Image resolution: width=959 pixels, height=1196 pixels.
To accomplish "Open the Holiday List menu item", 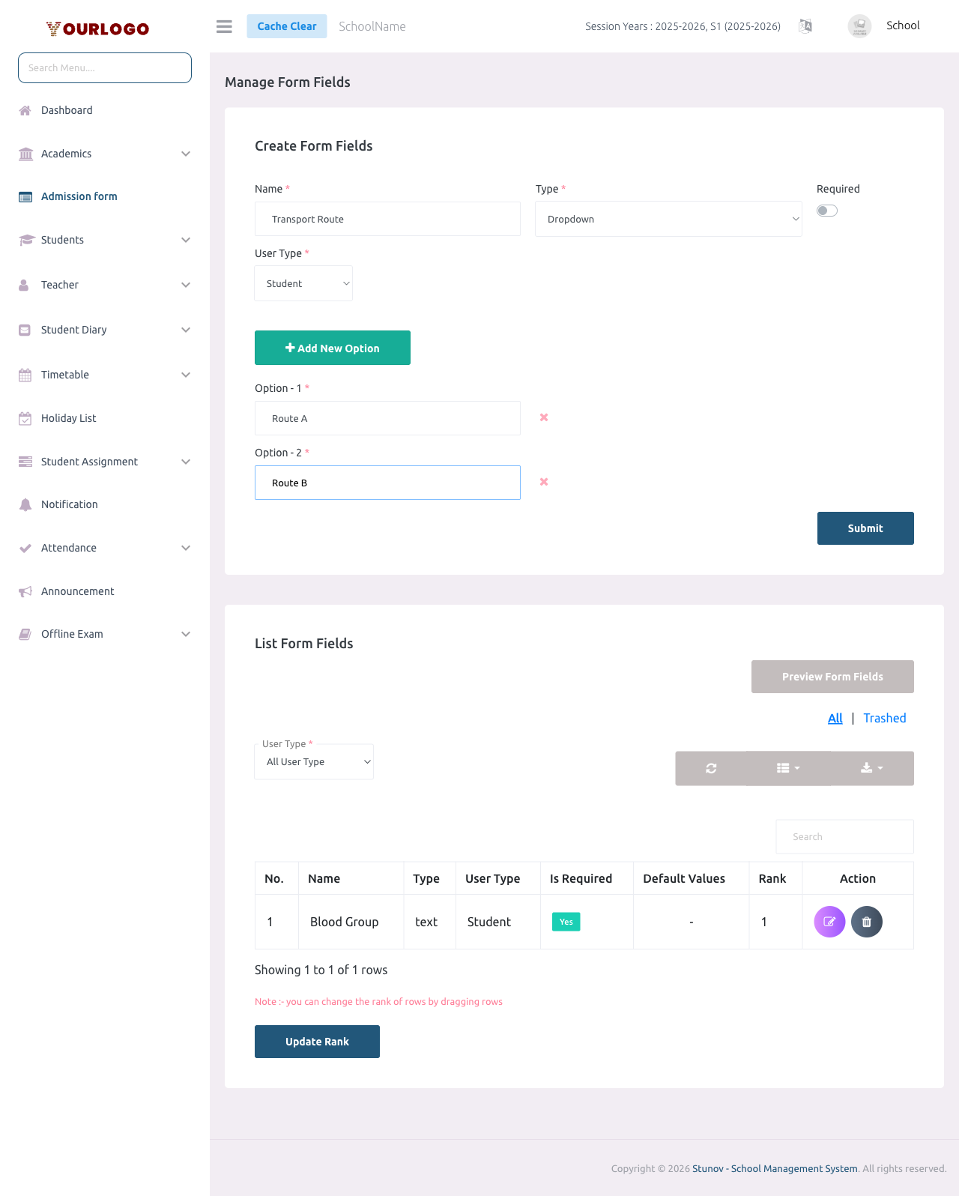I will tap(69, 418).
